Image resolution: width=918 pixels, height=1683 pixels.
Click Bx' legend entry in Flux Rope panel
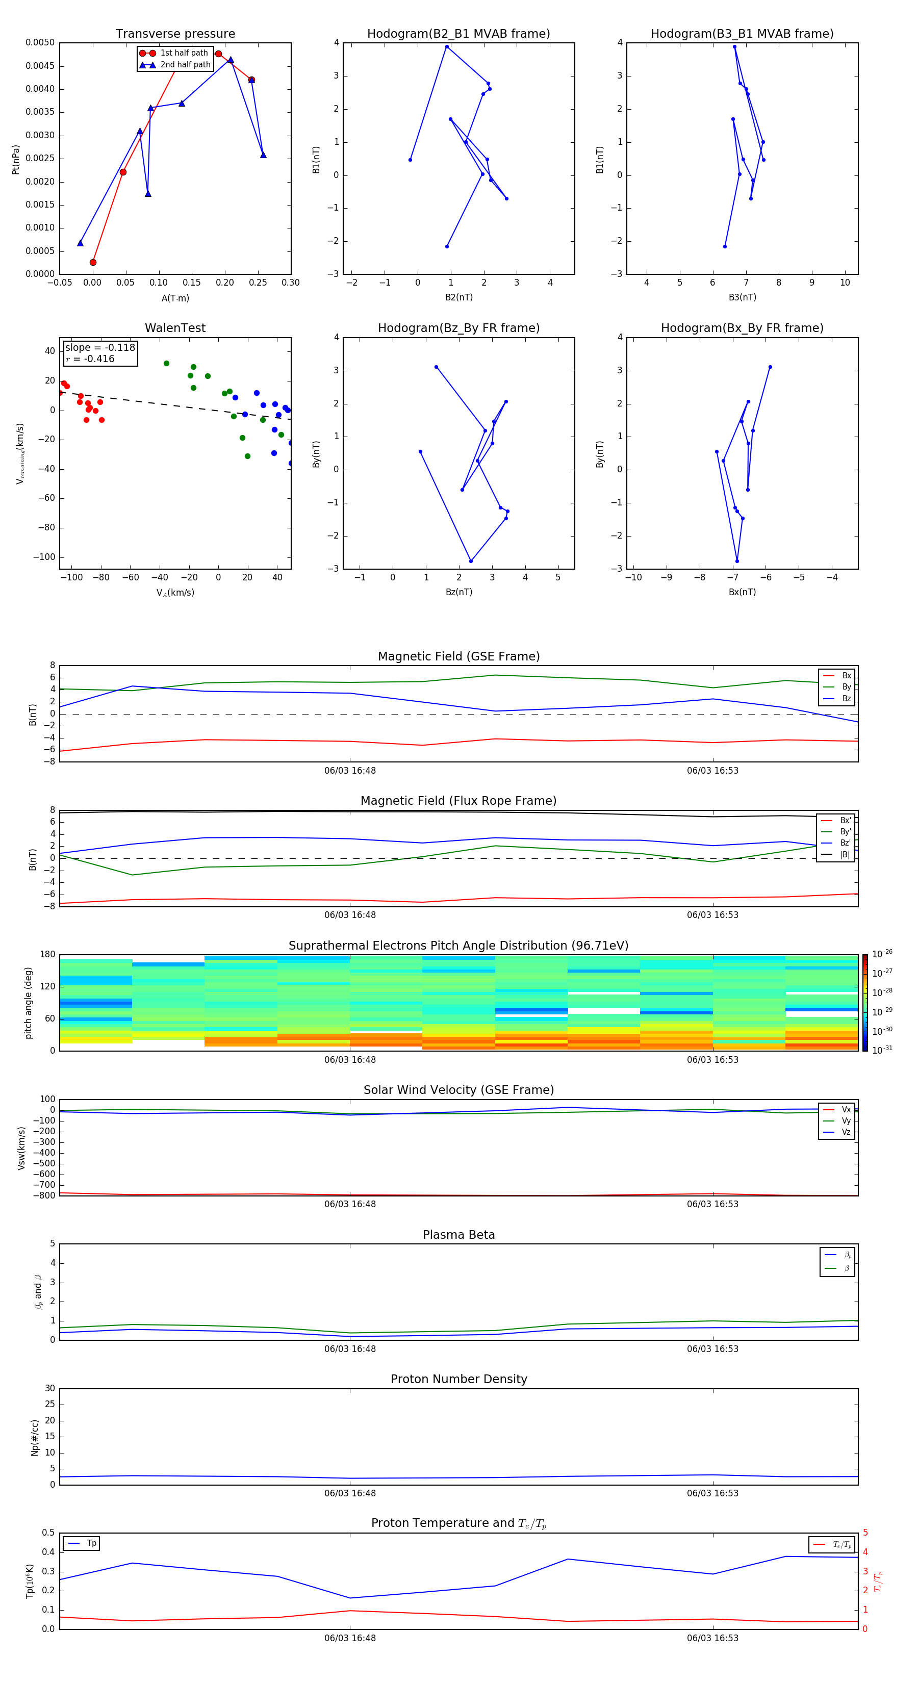coord(836,820)
